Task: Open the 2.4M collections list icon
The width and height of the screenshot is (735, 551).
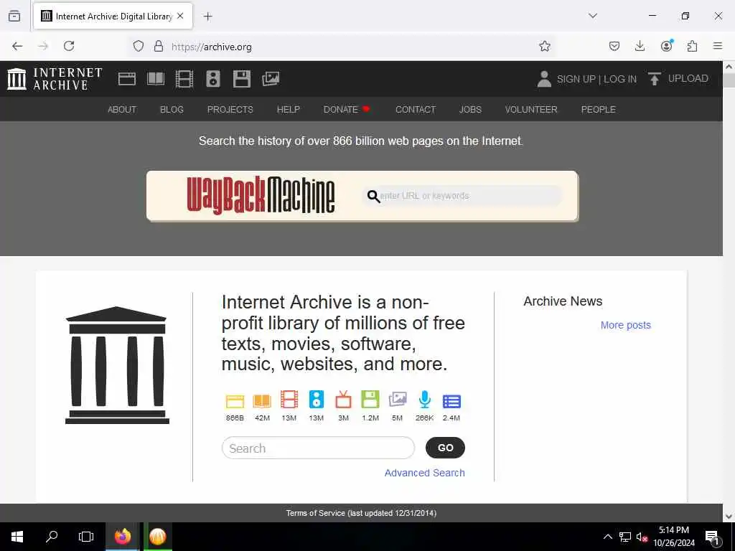Action: [x=451, y=402]
